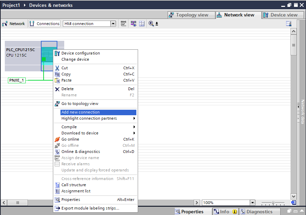The width and height of the screenshot is (306, 215).
Task: Open the Diagnostics tab
Action: 259,212
